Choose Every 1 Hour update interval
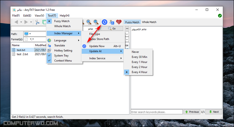 point(138,62)
